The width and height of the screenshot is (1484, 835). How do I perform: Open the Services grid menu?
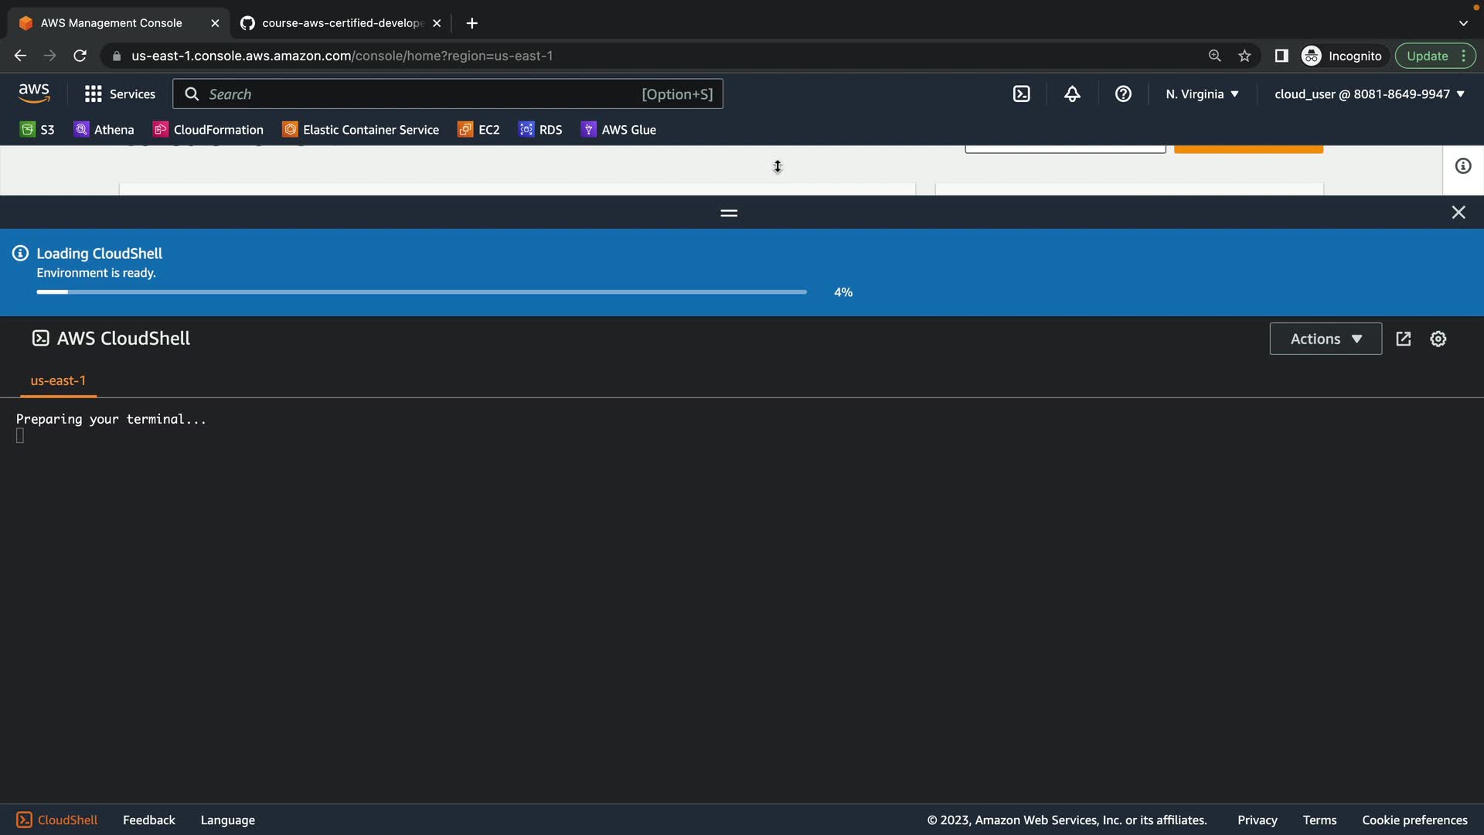[120, 94]
